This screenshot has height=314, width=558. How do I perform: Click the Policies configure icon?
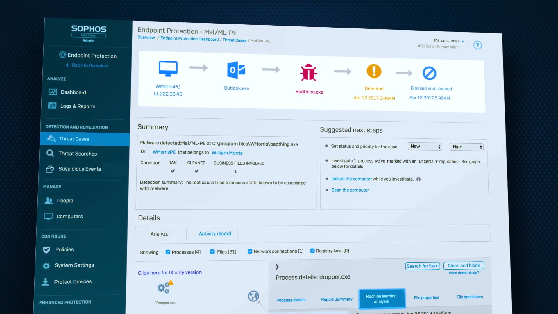tap(46, 249)
